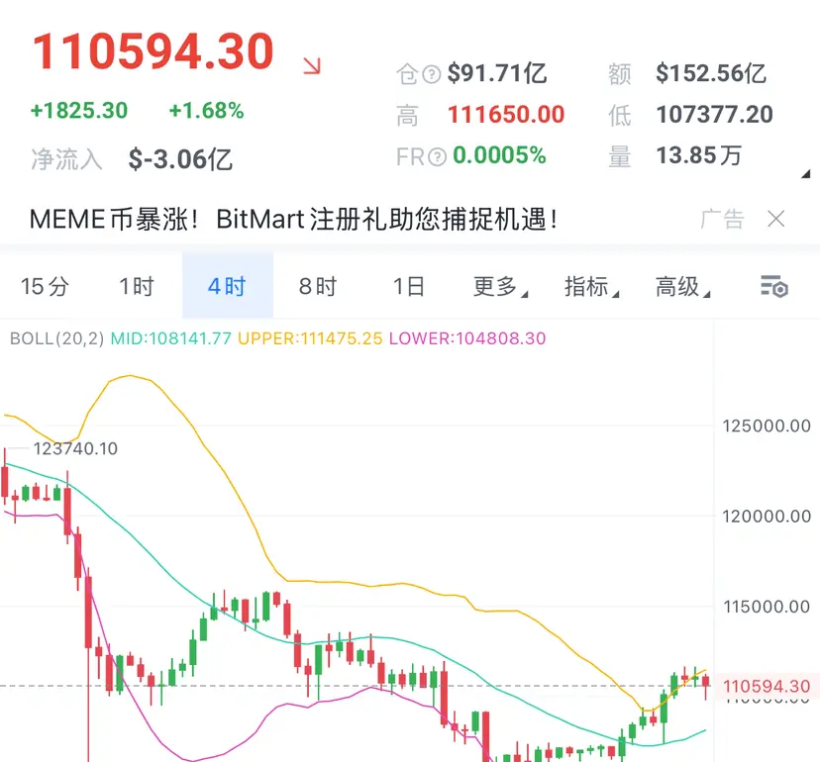Tap the open interest help question mark
This screenshot has width=820, height=762.
point(432,74)
